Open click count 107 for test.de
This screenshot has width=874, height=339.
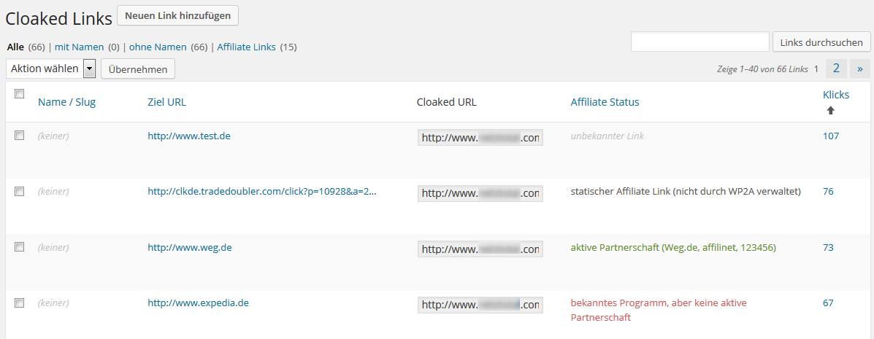click(830, 136)
